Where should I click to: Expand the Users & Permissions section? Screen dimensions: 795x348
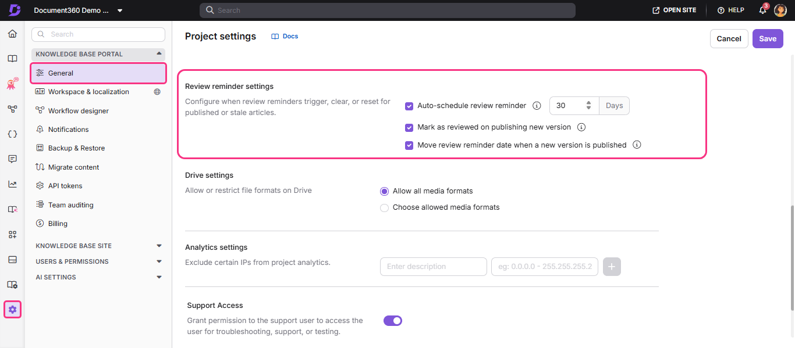[158, 261]
